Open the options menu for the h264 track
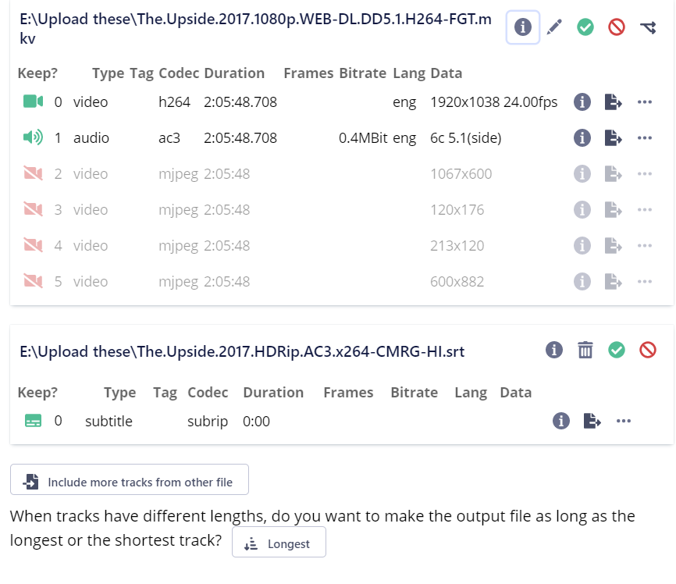This screenshot has width=676, height=584. coord(645,101)
